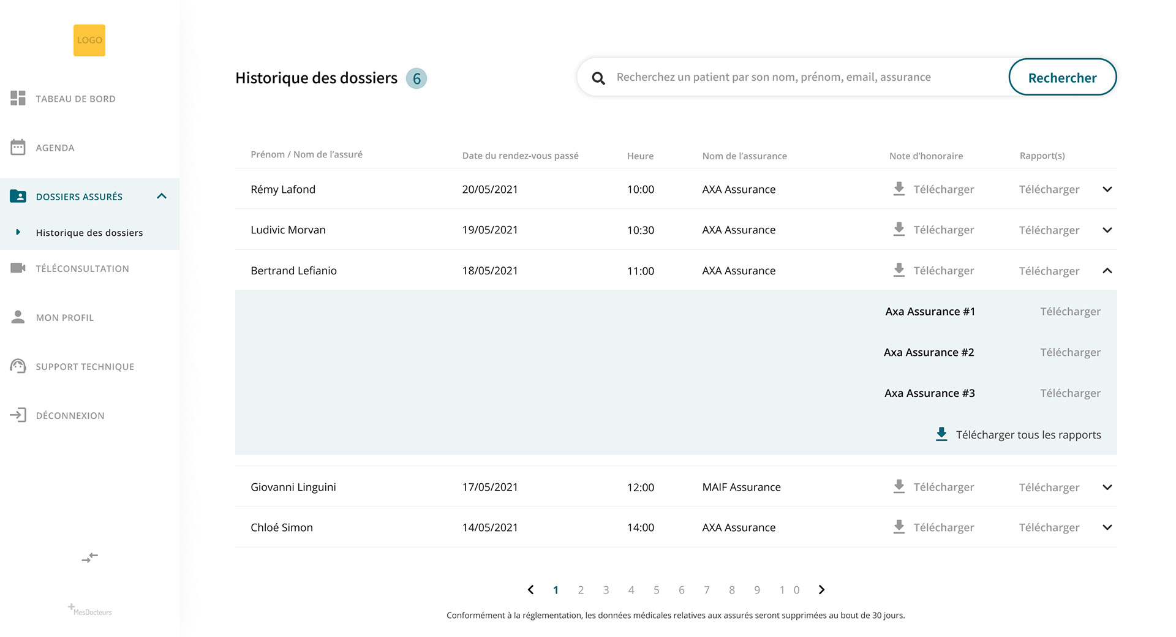Download Chloé Simon's note d'honoraire text
The width and height of the screenshot is (1176, 637).
[944, 527]
